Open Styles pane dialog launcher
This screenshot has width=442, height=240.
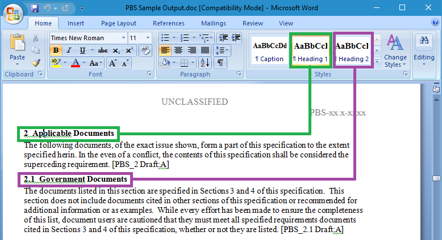405,74
